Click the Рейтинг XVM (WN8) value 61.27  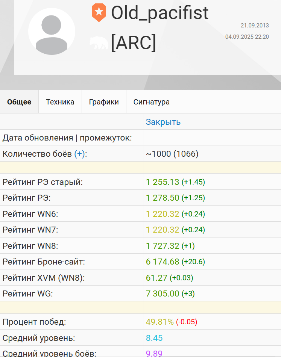coord(156,278)
